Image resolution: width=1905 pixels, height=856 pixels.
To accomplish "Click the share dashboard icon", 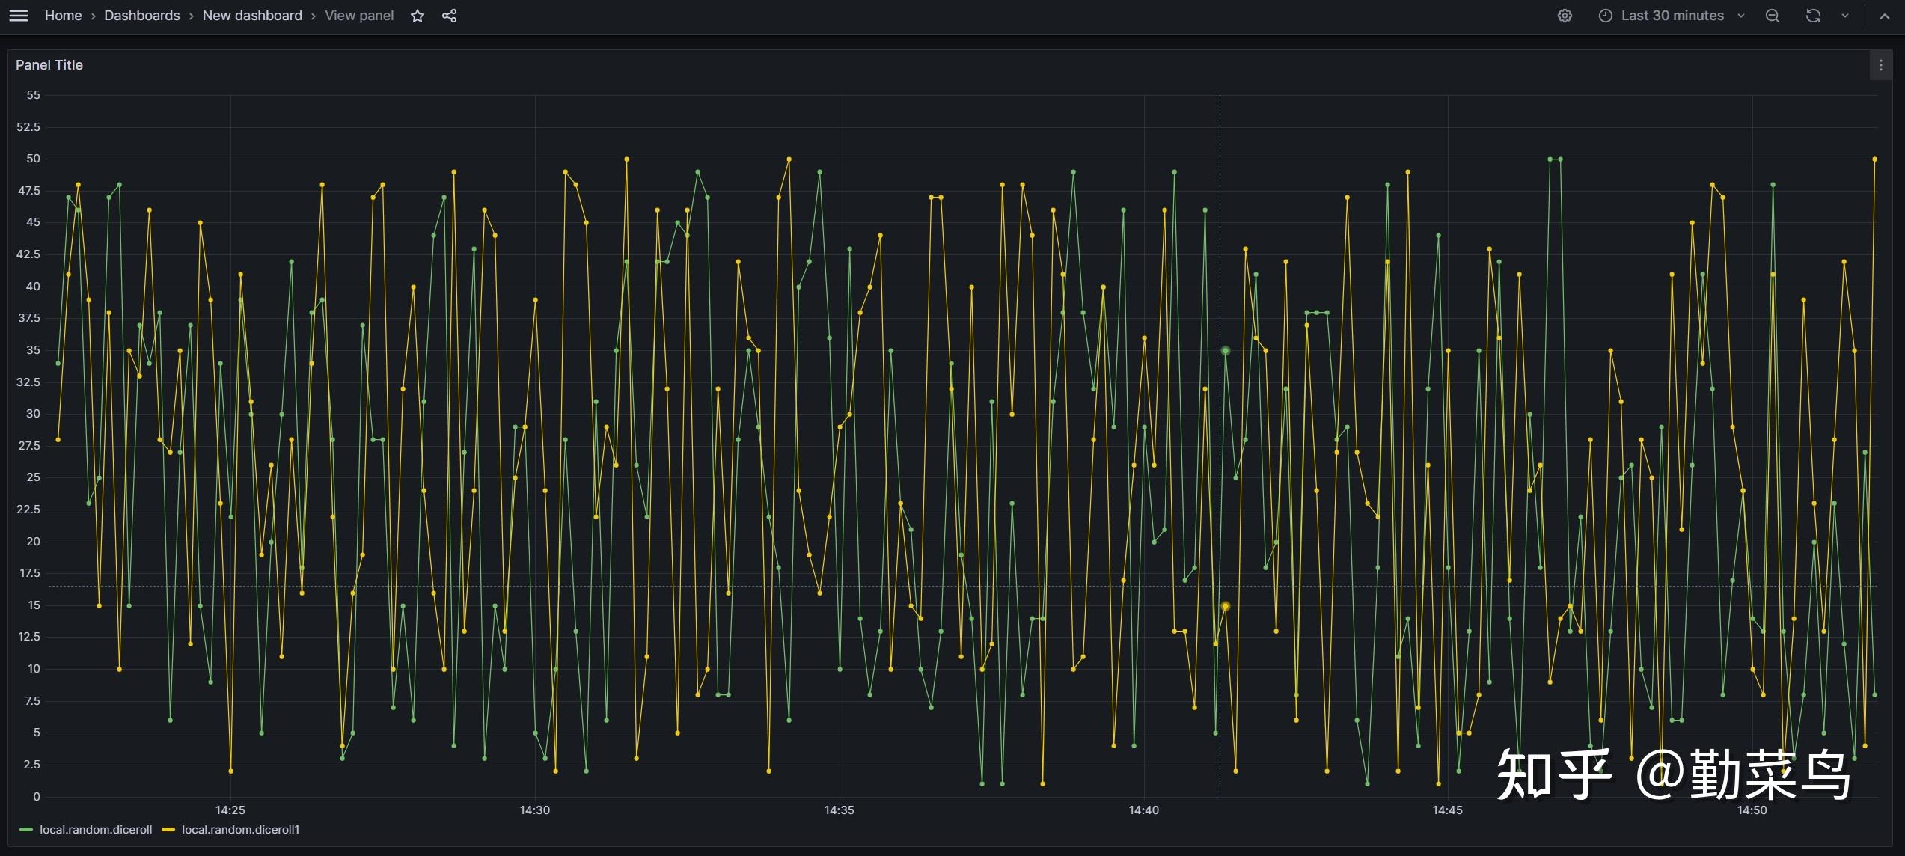I will [449, 16].
